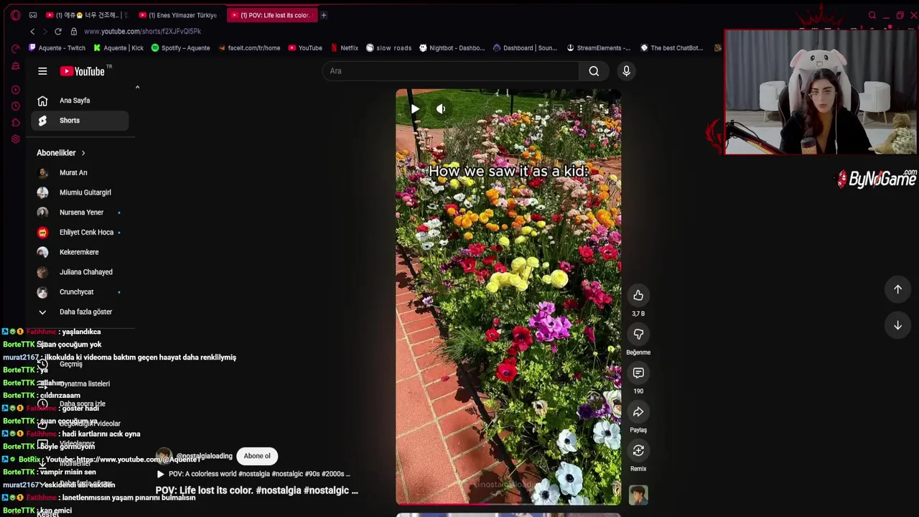
Task: Open the Netflix bookmark
Action: [x=344, y=48]
